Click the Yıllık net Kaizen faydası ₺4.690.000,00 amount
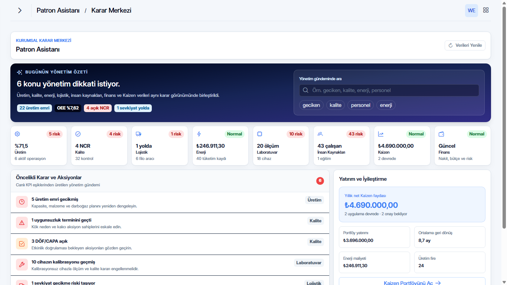Image resolution: width=507 pixels, height=285 pixels. tap(371, 205)
